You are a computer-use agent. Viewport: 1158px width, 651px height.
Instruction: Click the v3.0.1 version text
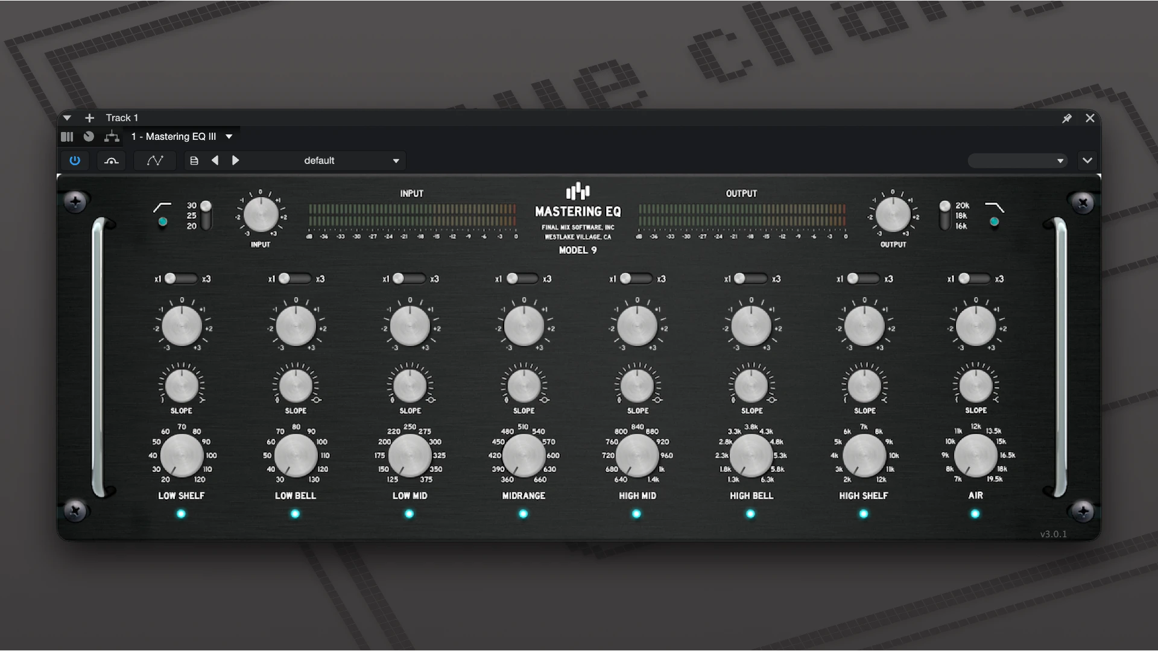[1053, 534]
